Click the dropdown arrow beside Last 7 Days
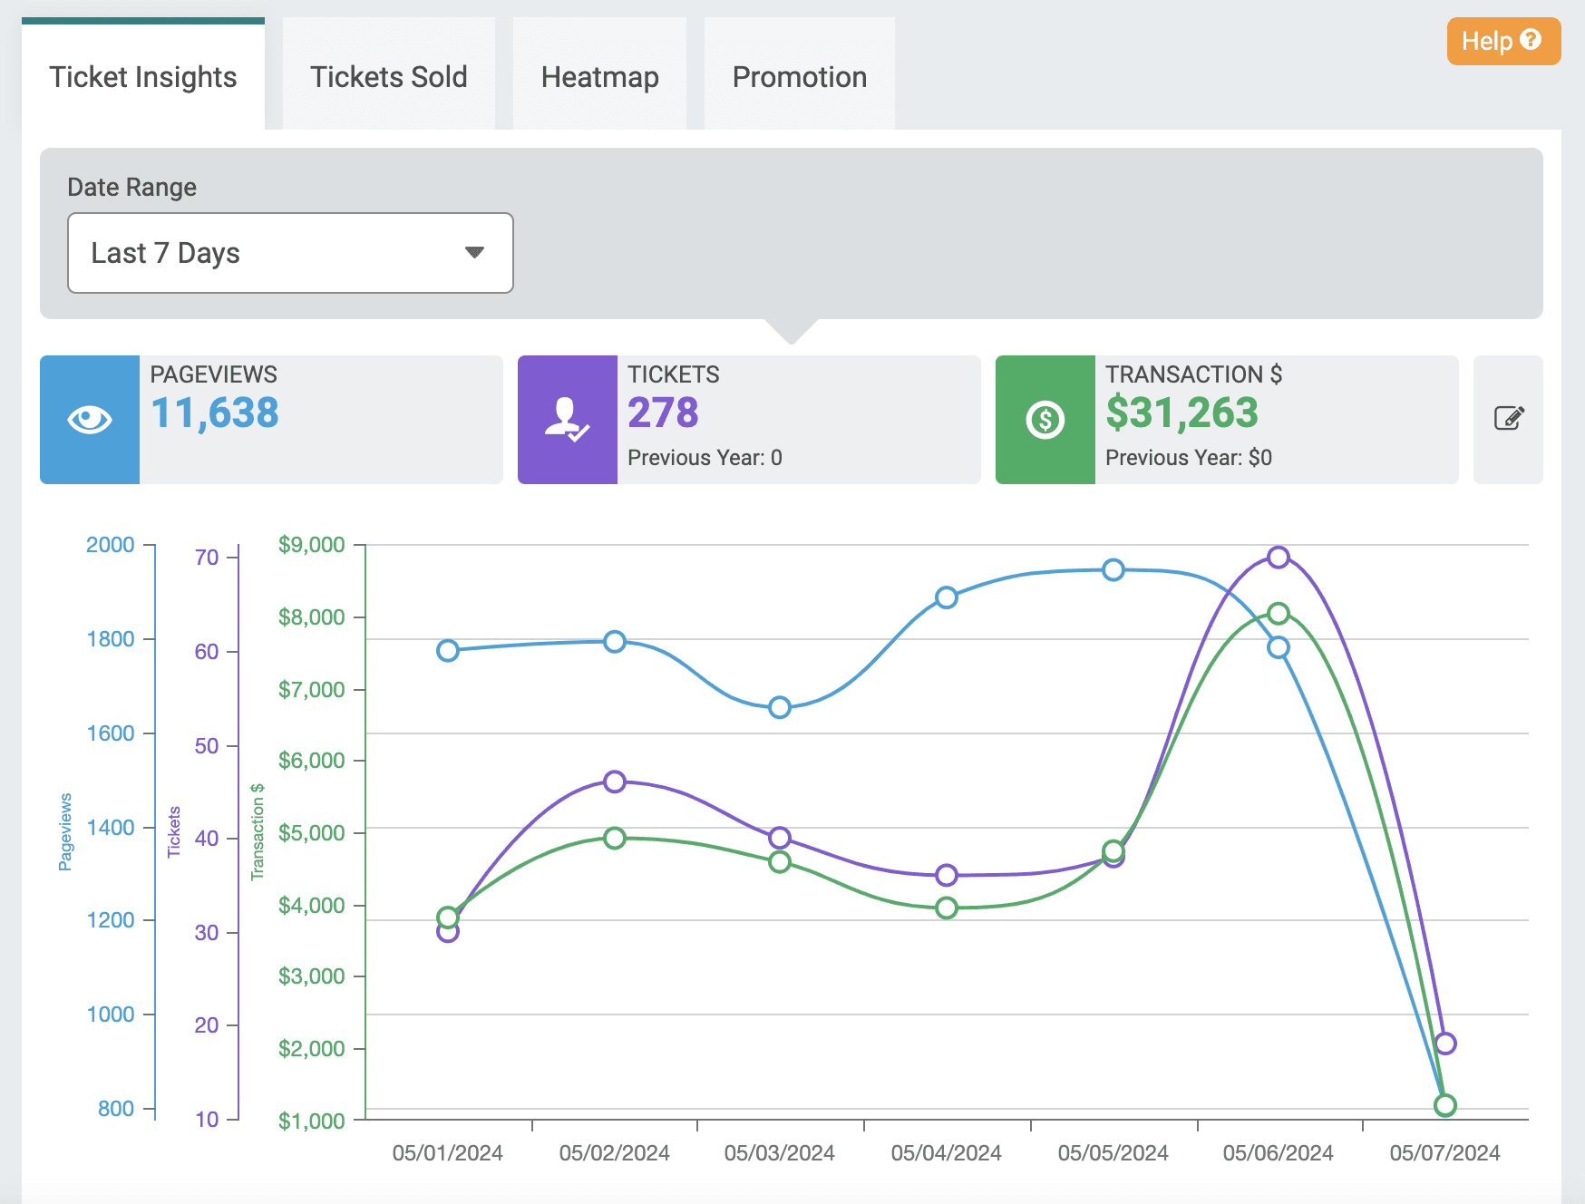Screen dimensions: 1585x1204 point(475,253)
